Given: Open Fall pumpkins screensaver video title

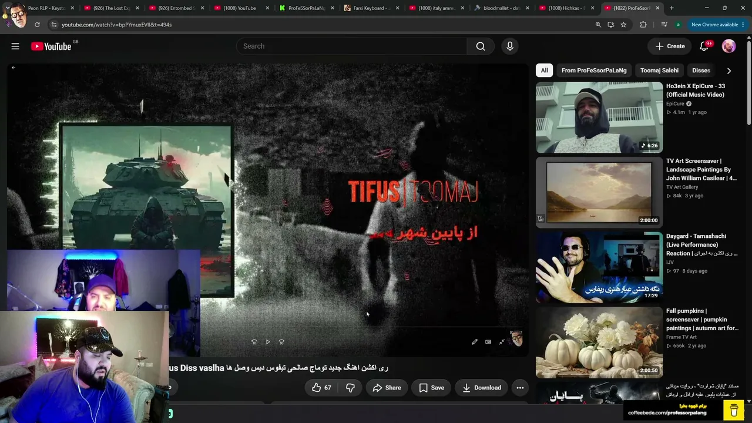Looking at the screenshot, I should click(x=702, y=320).
